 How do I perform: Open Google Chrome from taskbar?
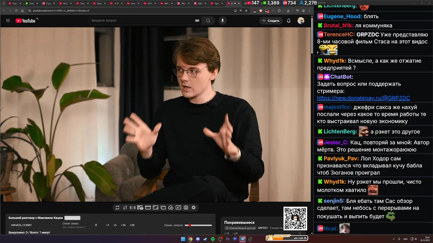point(190,239)
